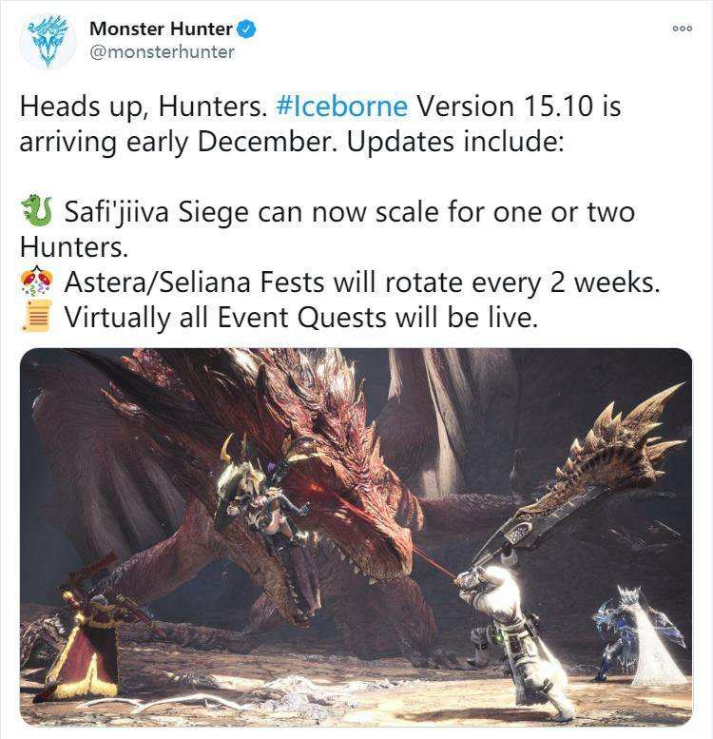Click the @monsterhunter handle
Viewport: 713px width, 739px height.
click(162, 52)
